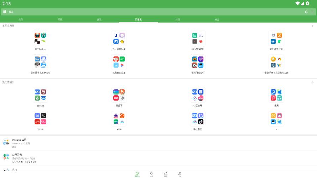Open the 已购付费应用 collection

pos(119,65)
